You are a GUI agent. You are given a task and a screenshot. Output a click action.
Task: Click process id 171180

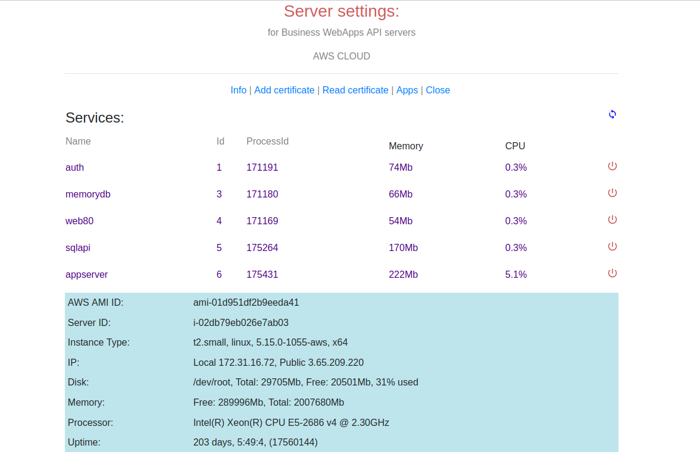262,194
